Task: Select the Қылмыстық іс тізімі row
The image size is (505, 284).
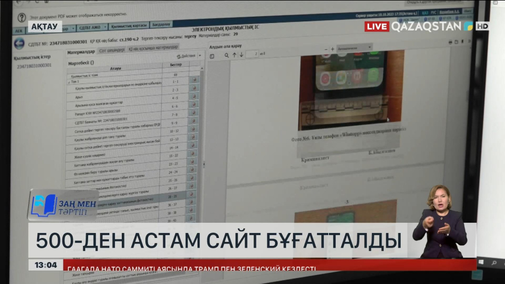Action: (114, 76)
